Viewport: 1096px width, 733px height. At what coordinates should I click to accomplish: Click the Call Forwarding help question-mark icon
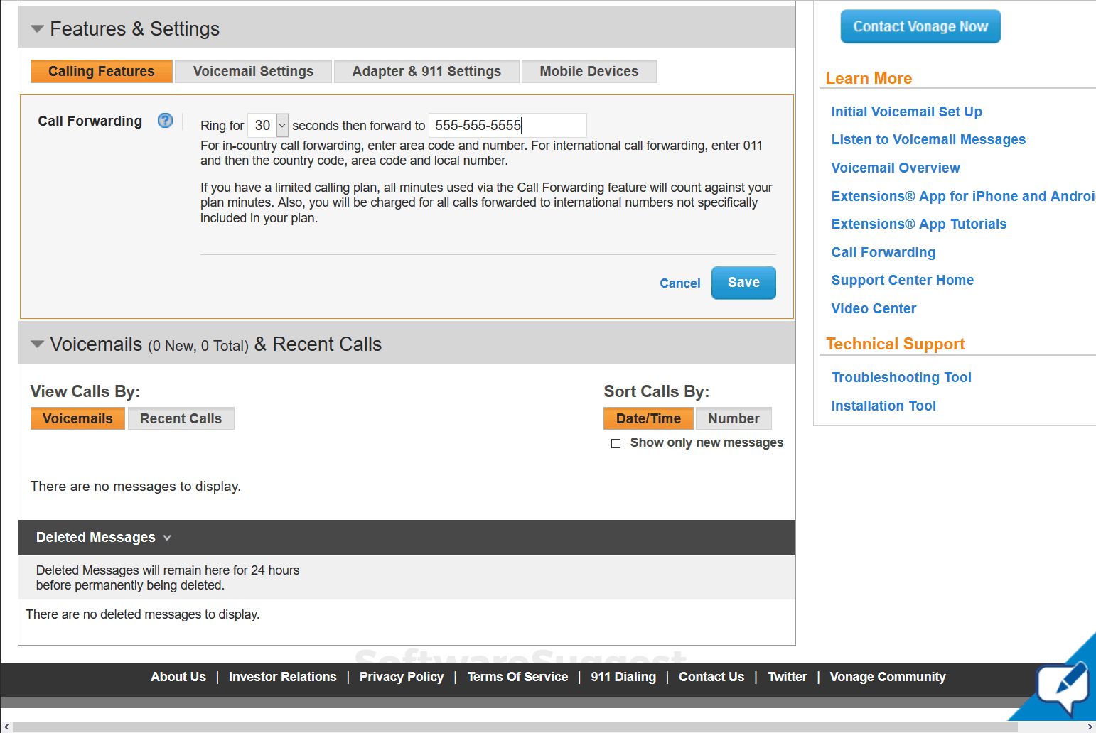pyautogui.click(x=165, y=121)
